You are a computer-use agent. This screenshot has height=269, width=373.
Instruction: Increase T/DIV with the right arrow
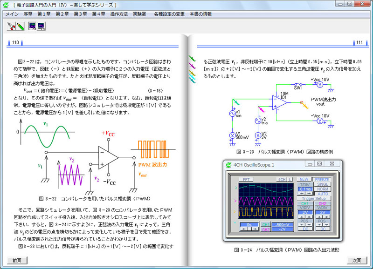(309, 193)
